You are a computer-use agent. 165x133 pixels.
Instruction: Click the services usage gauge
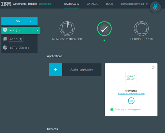141,28
